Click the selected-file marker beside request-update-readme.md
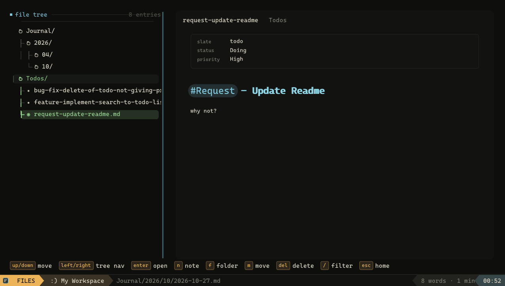Viewport: 505px width, 286px height. [28, 114]
